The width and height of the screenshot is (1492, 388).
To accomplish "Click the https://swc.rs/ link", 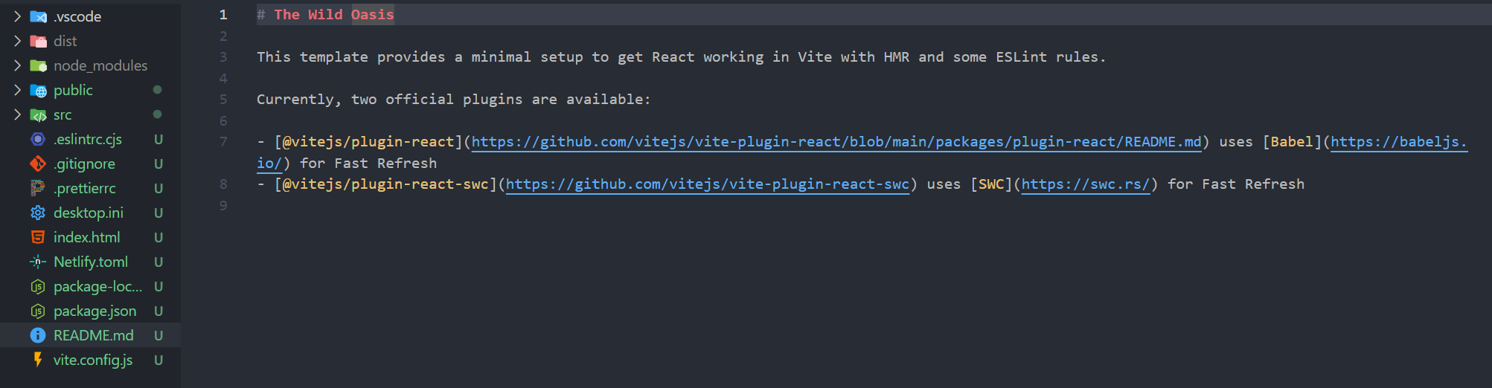I will (1086, 184).
